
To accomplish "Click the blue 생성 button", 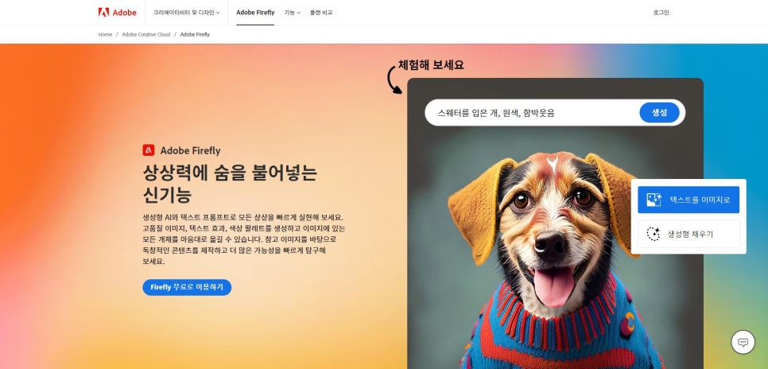I will click(x=659, y=113).
